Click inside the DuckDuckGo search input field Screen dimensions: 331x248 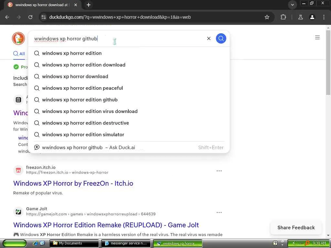click(x=118, y=39)
